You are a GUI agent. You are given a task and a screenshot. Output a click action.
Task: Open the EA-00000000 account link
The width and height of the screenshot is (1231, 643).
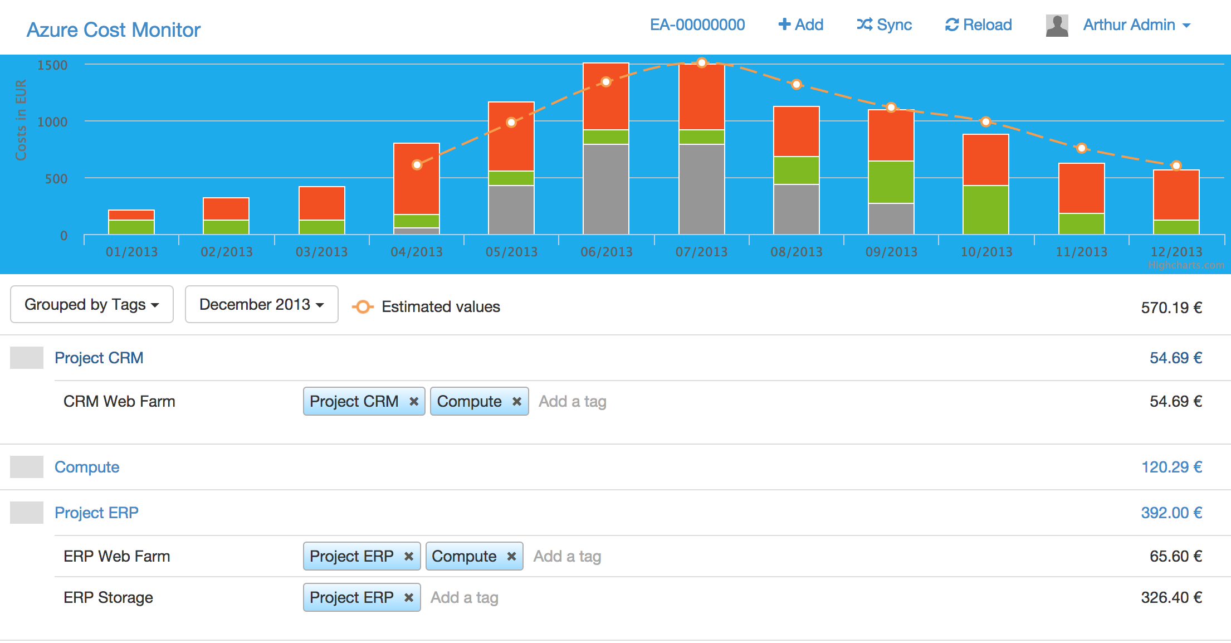[x=697, y=25]
